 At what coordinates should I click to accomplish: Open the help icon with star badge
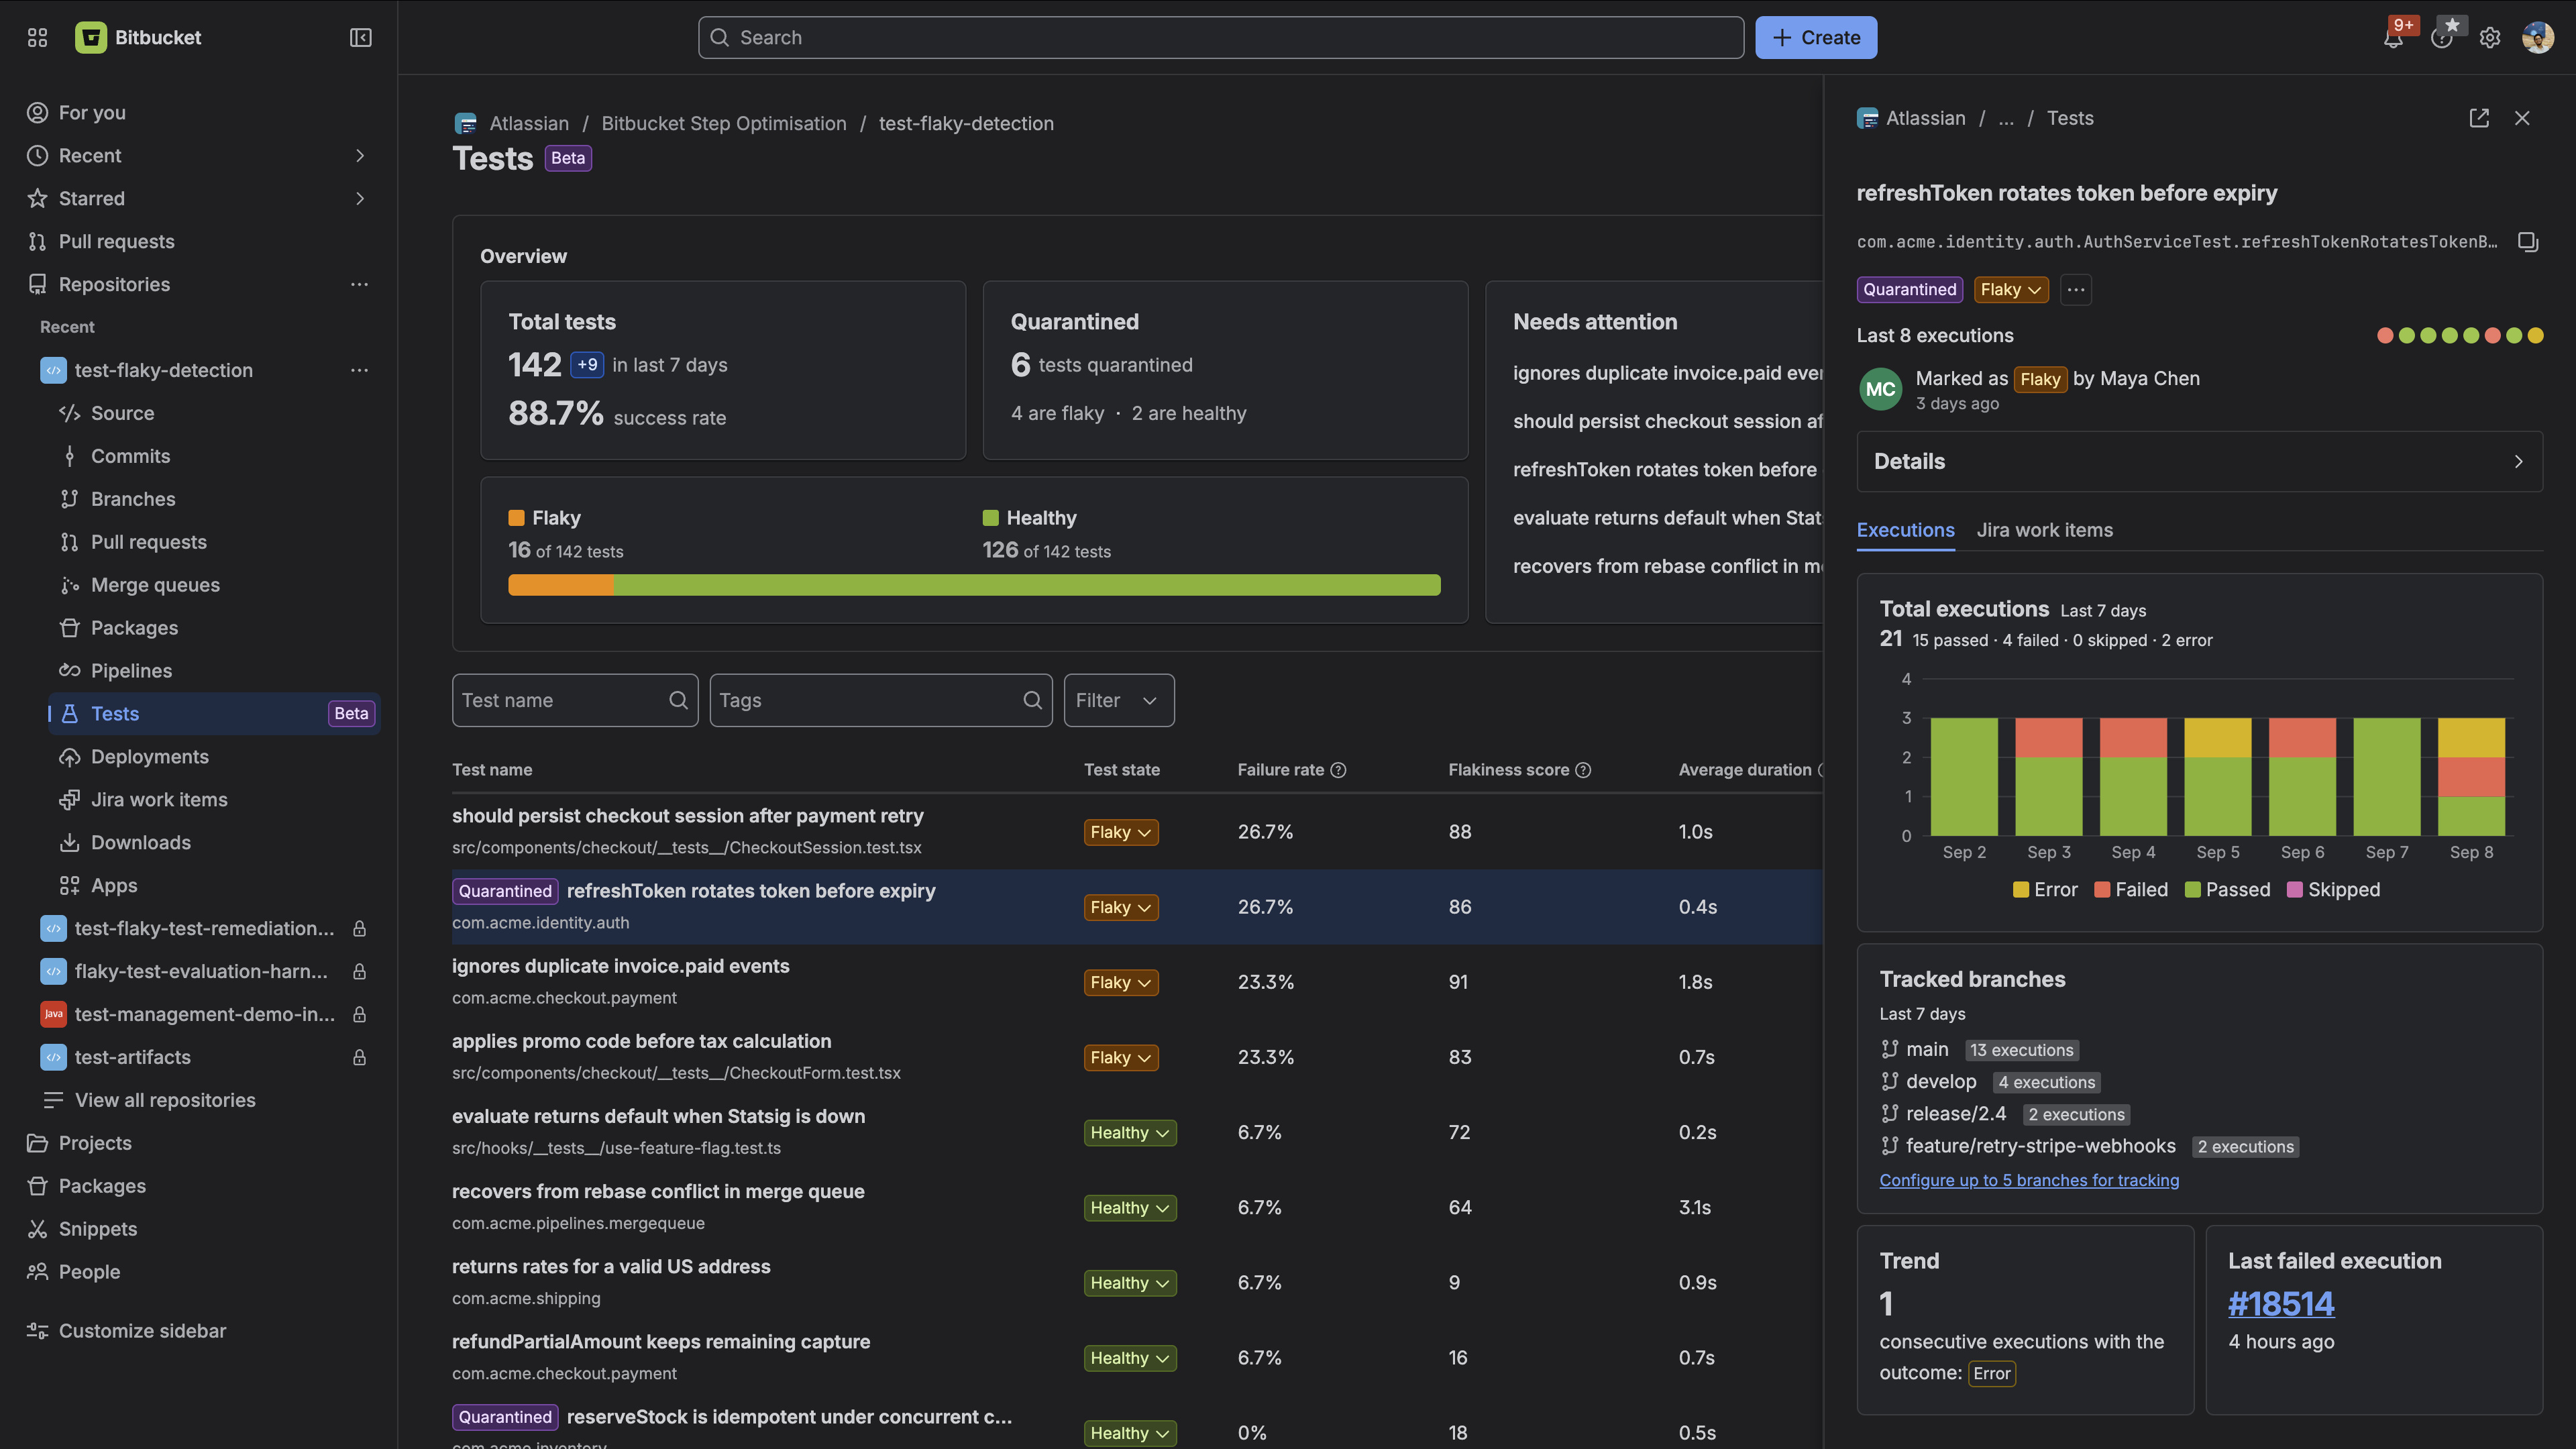tap(2442, 38)
